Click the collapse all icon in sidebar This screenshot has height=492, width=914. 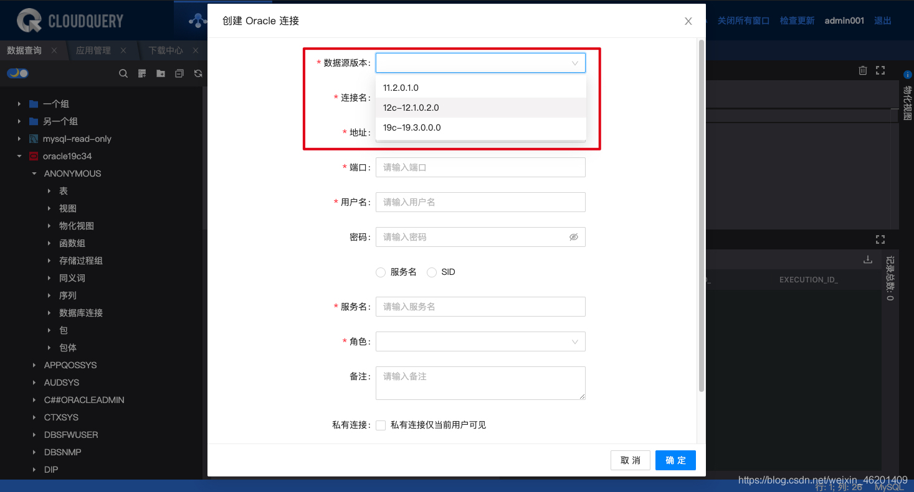[179, 73]
